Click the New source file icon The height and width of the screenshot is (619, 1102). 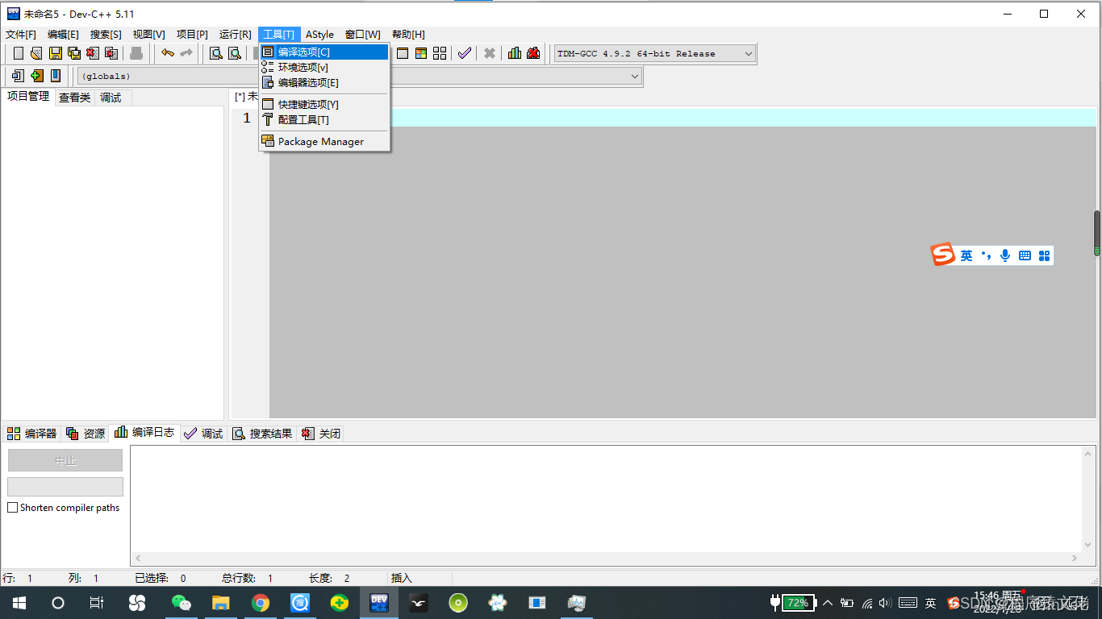click(x=18, y=53)
